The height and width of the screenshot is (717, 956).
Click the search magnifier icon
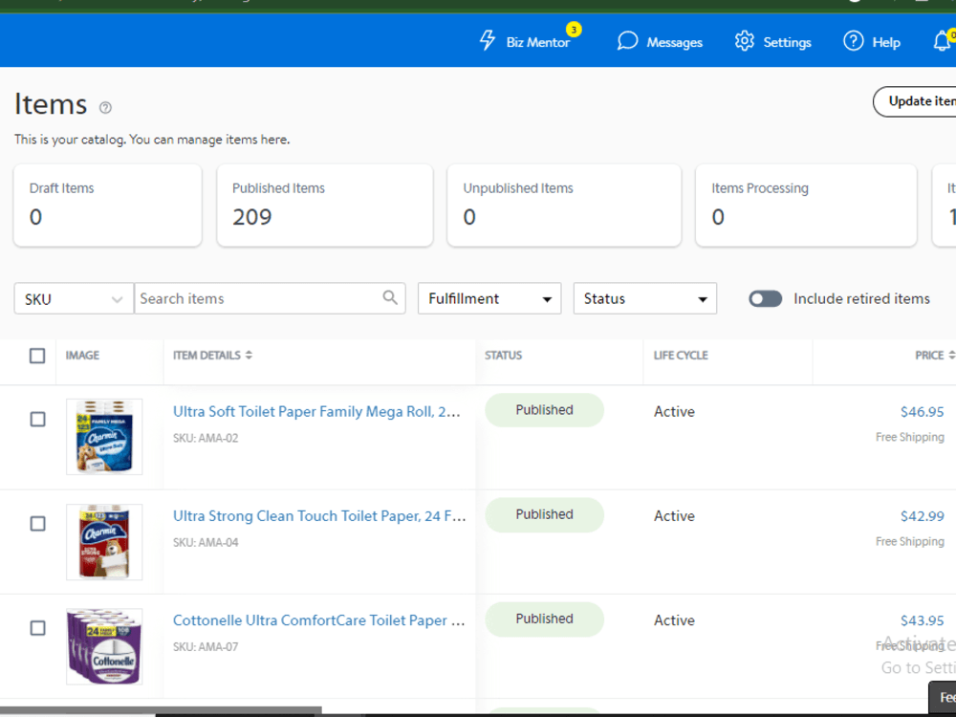coord(390,297)
